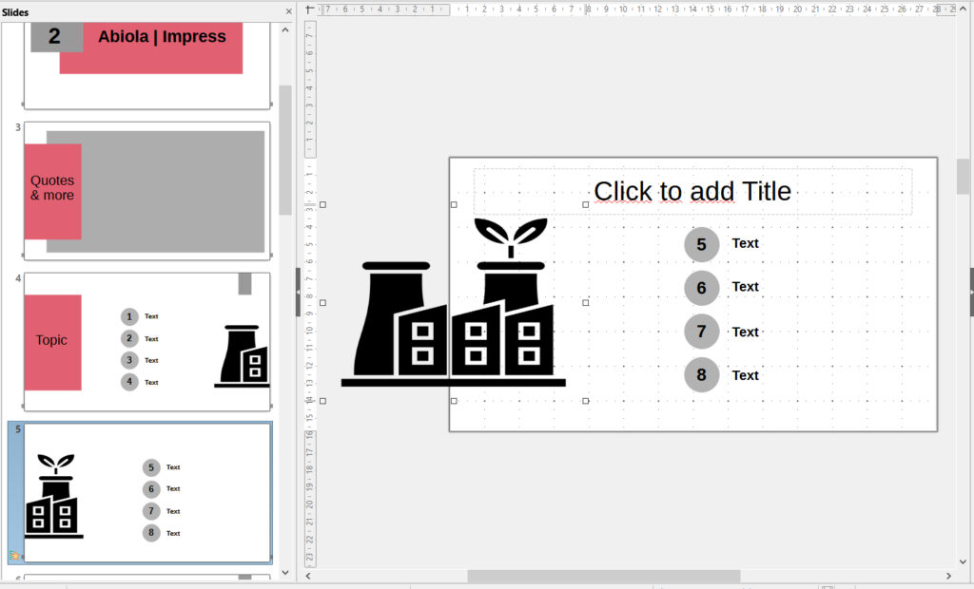This screenshot has width=974, height=589.
Task: Select slide 4 'Topic' thumbnail
Action: coord(146,341)
